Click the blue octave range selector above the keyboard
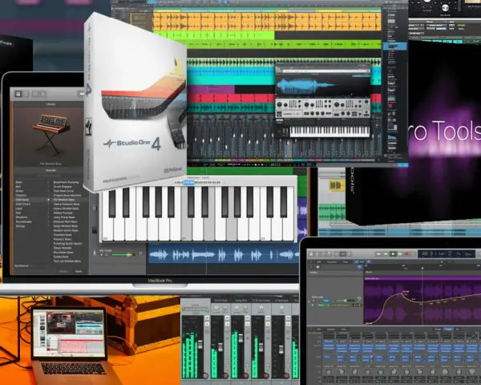This screenshot has height=385, width=481. (x=188, y=183)
